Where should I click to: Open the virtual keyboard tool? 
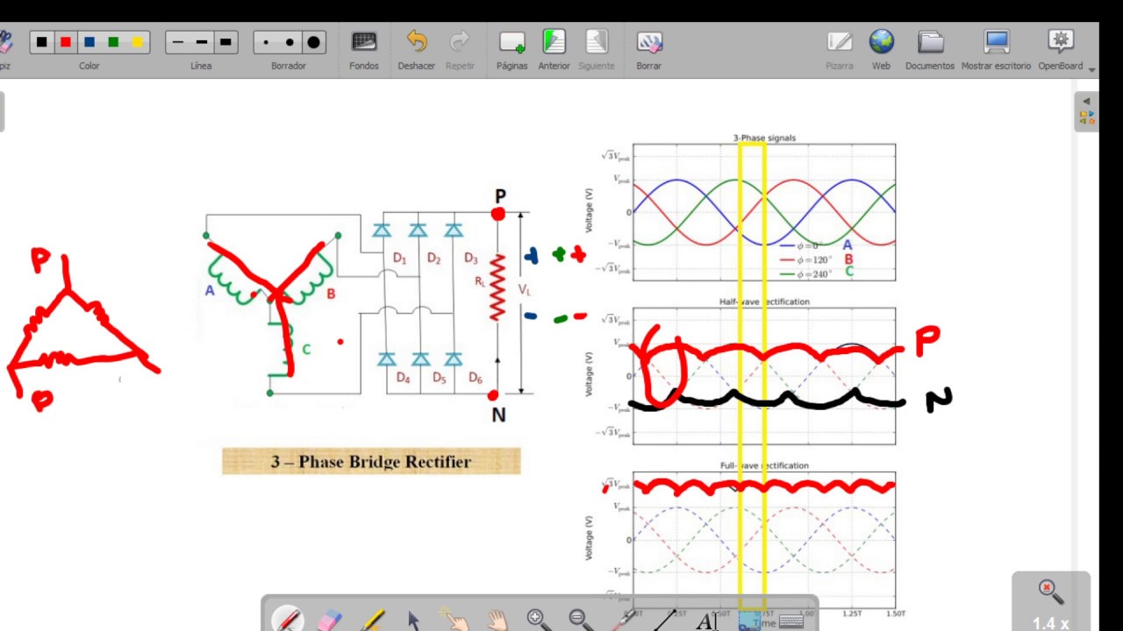791,620
